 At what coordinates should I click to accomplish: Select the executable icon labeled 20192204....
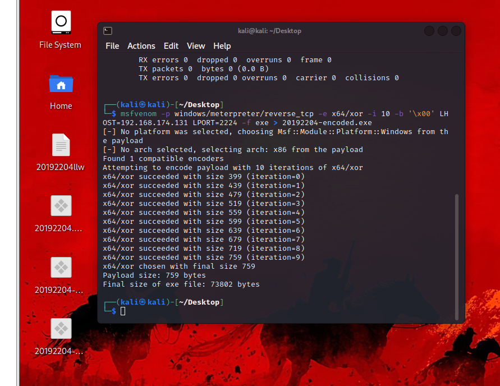pyautogui.click(x=61, y=206)
